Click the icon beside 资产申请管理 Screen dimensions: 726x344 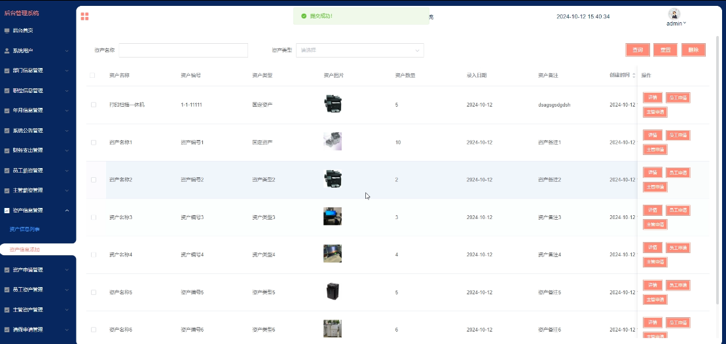pyautogui.click(x=7, y=269)
